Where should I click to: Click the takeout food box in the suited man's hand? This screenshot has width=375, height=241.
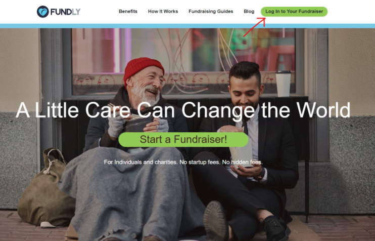click(241, 153)
